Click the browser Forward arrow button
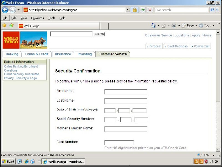Image resolution: width=222 pixels, height=167 pixels. (x=13, y=10)
